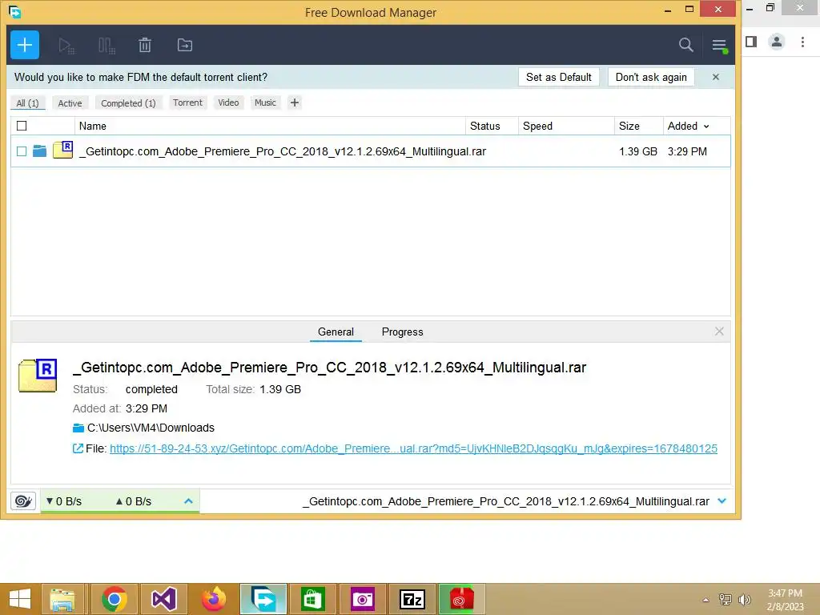Open download folder icon in list row
This screenshot has width=820, height=615.
point(39,151)
